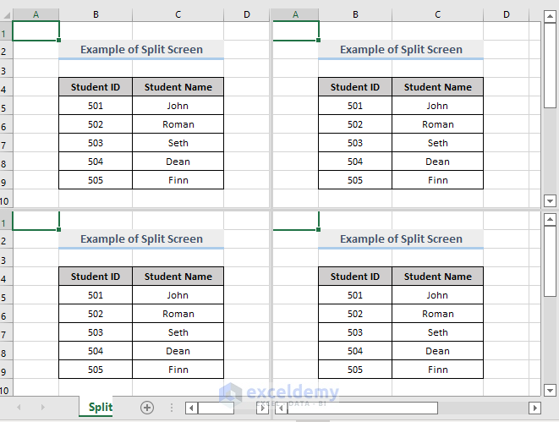Select row 5 header in the lower pane
Image resolution: width=559 pixels, height=422 pixels.
[x=6, y=295]
